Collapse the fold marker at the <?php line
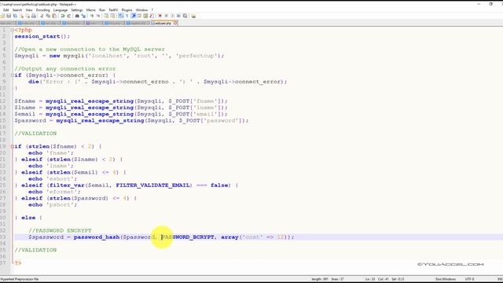Viewport: 503px width, 283px height. (13, 30)
